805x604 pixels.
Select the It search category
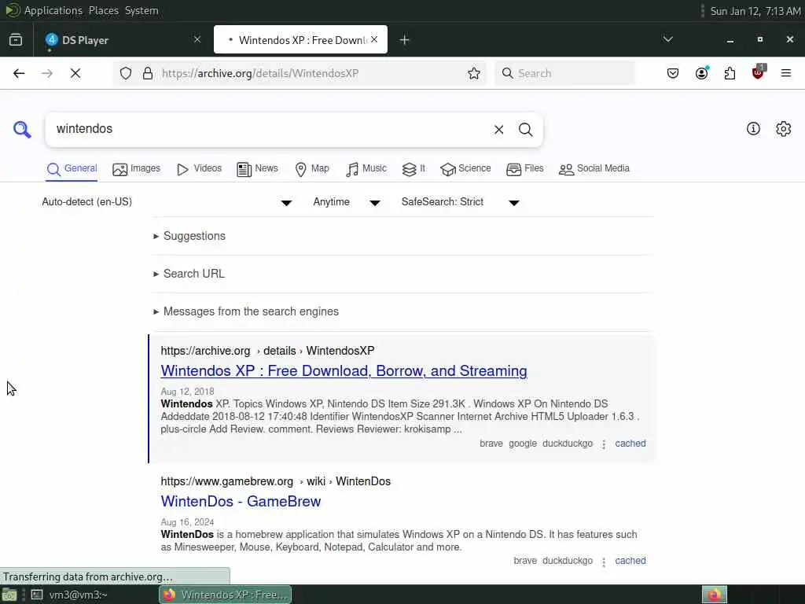[x=414, y=169]
